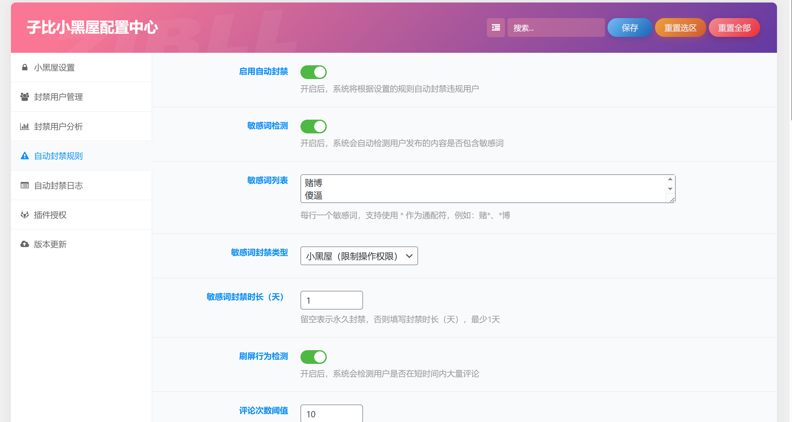Click the expand-all menu icon in header
Viewport: 792px width, 422px height.
tap(496, 27)
